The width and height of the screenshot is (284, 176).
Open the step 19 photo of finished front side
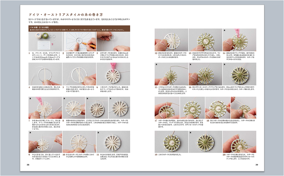[x=171, y=142]
